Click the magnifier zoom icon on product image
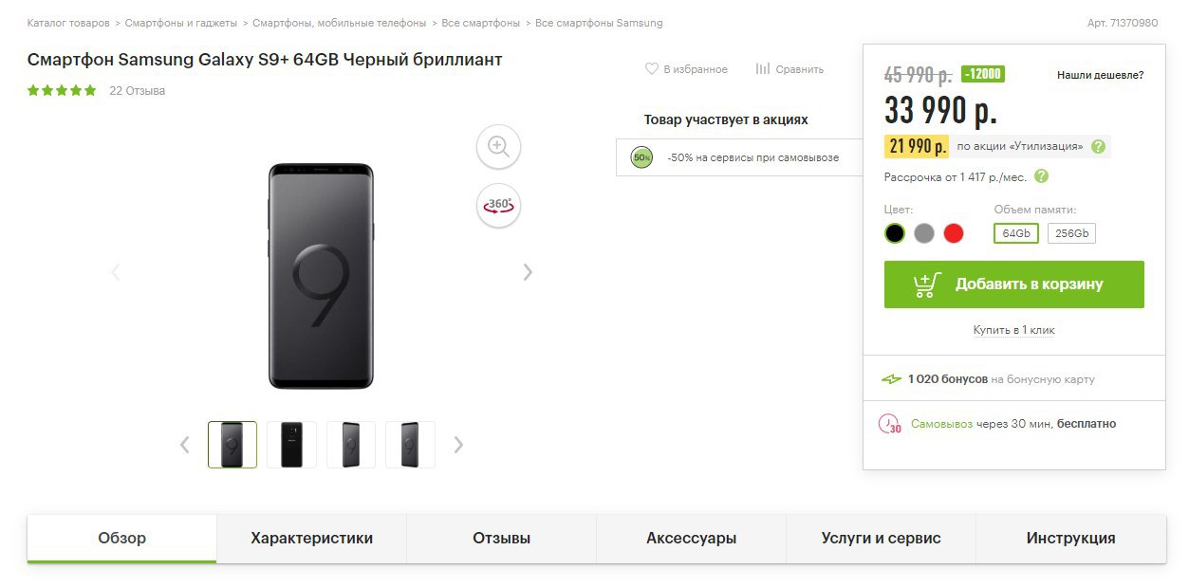This screenshot has height=587, width=1189. pyautogui.click(x=498, y=146)
